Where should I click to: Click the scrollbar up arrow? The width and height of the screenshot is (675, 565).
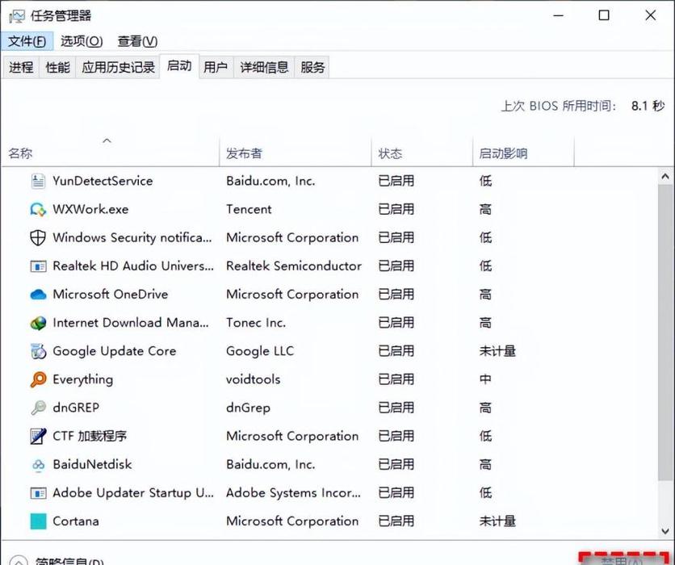[x=665, y=175]
